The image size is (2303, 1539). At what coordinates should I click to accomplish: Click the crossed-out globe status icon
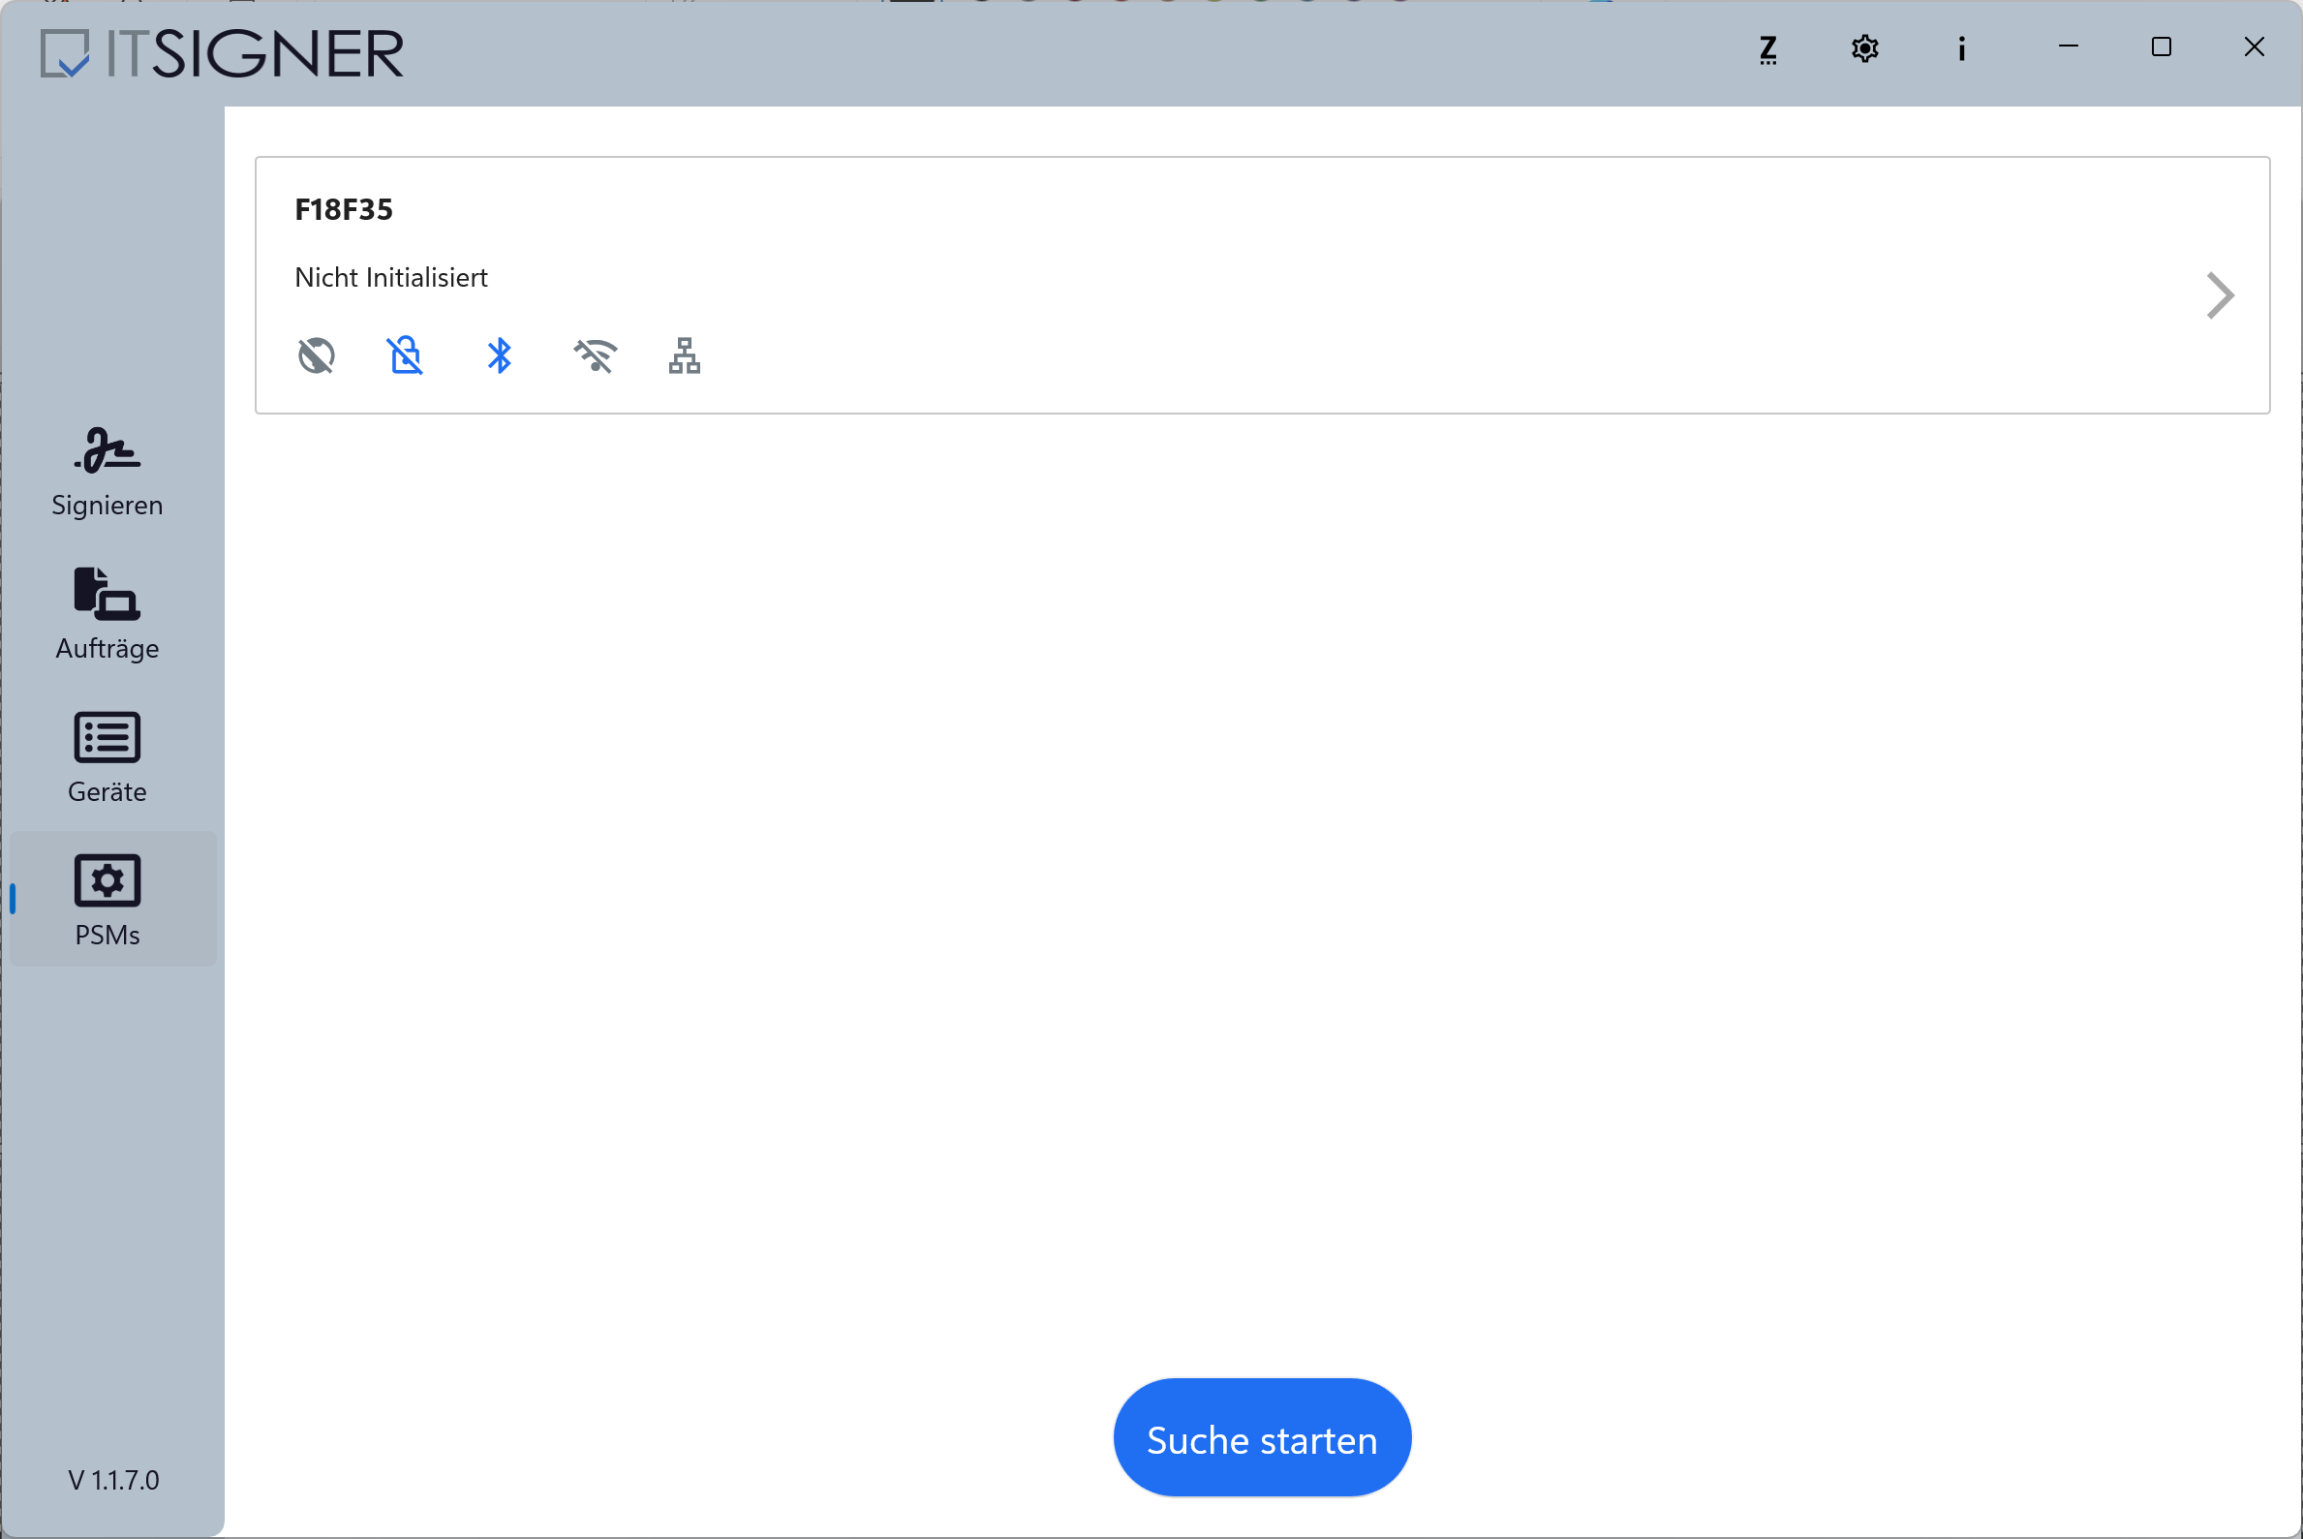316,355
